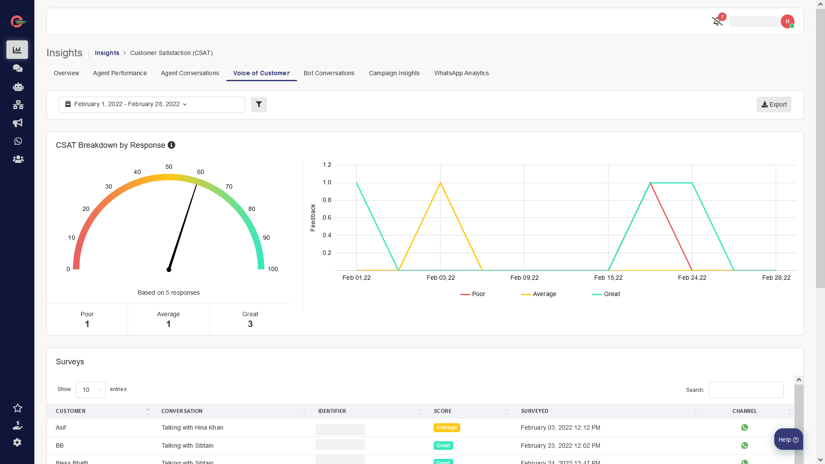This screenshot has width=825, height=464.
Task: Click the CSAT Breakdown info icon
Action: pos(171,145)
